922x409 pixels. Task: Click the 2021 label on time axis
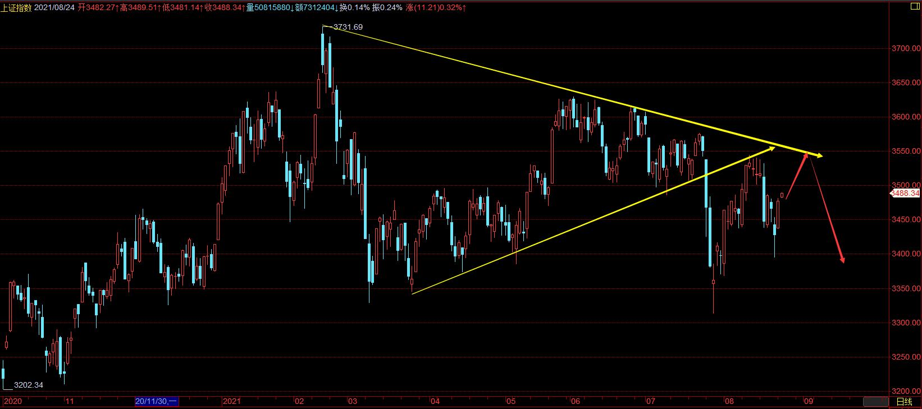[232, 401]
